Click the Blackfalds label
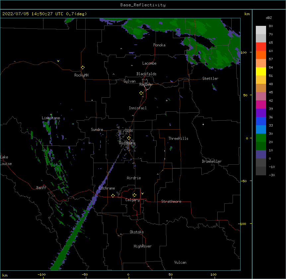This screenshot has height=279, width=286. (x=146, y=74)
